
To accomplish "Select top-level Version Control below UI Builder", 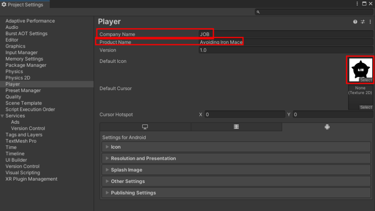I will point(22,166).
